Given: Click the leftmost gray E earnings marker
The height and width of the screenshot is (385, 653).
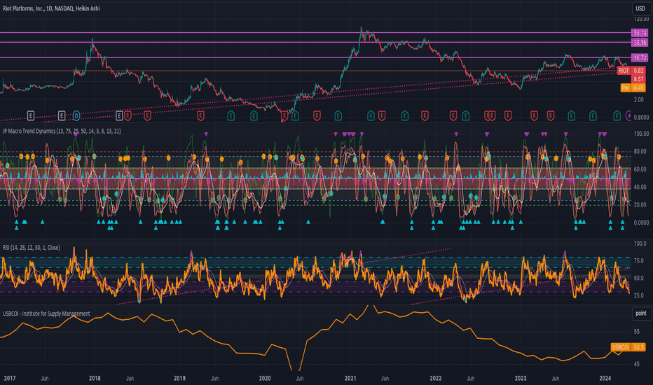Looking at the screenshot, I should [30, 115].
